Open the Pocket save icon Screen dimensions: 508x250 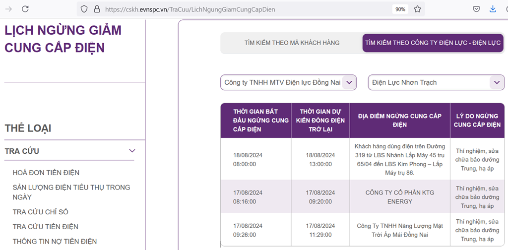tap(476, 9)
